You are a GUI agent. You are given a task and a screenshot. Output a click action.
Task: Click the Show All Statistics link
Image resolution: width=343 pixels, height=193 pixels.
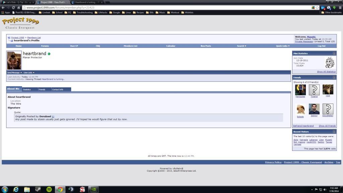click(x=326, y=72)
